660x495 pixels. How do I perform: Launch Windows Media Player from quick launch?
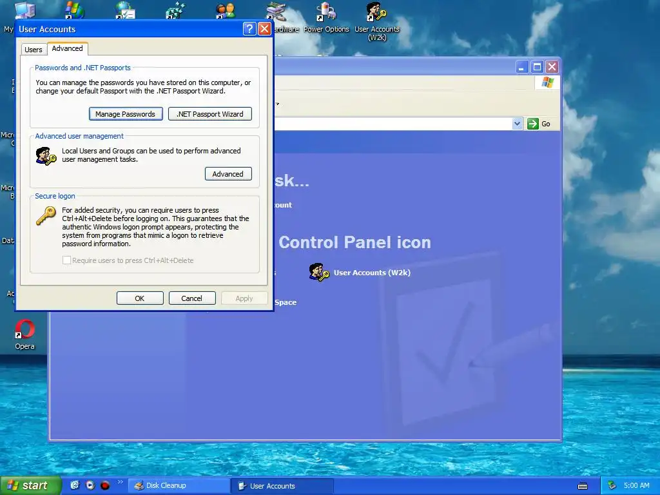pyautogui.click(x=90, y=485)
